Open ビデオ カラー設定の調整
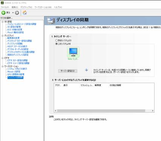Viewport: 161px width, 141px height. 17,60
